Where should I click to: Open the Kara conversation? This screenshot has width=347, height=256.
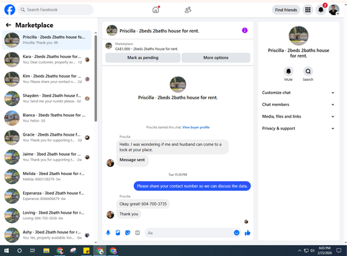pyautogui.click(x=47, y=60)
